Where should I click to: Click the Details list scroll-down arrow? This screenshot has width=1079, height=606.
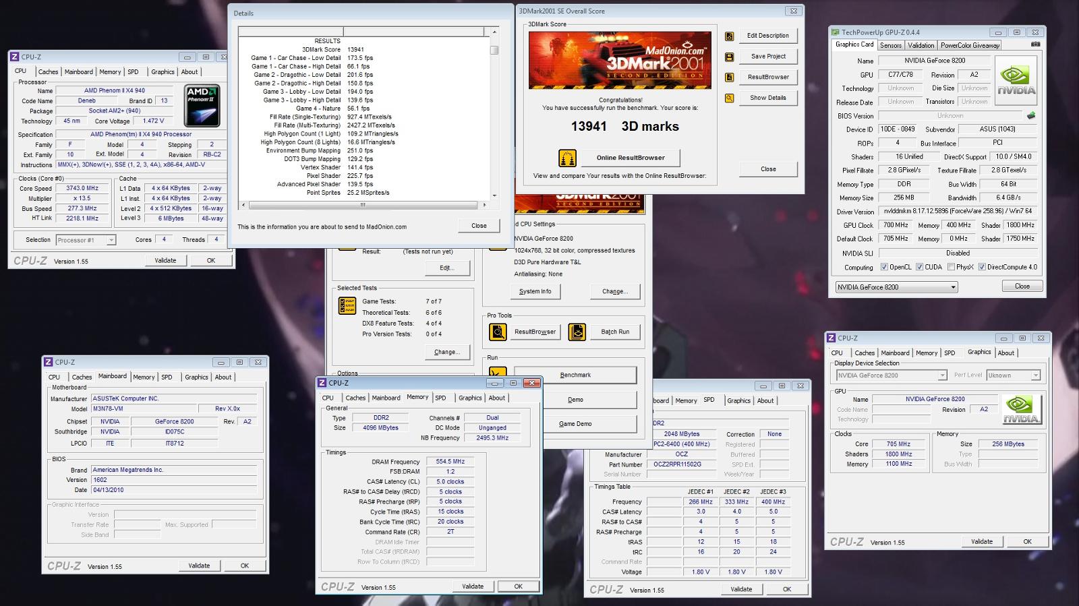click(x=494, y=195)
